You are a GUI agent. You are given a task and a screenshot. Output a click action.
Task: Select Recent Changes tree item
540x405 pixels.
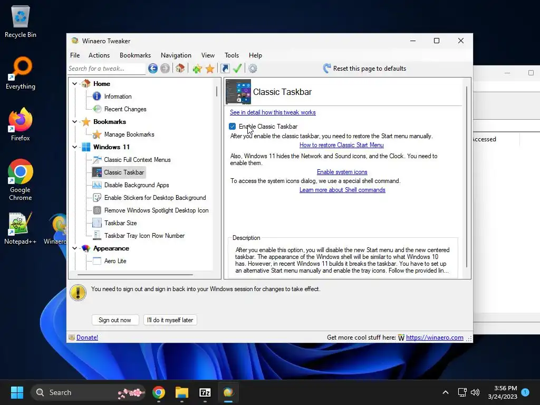click(126, 109)
